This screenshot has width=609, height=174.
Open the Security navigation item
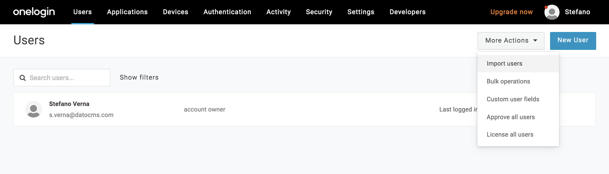coord(319,12)
